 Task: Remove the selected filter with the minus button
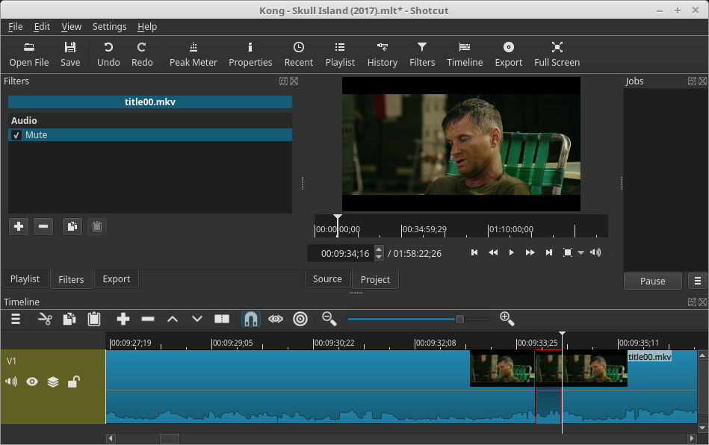point(43,226)
